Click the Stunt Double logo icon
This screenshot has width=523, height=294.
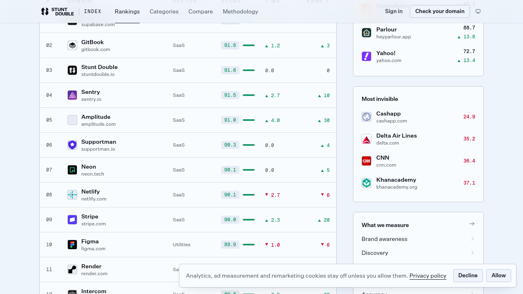coord(45,11)
